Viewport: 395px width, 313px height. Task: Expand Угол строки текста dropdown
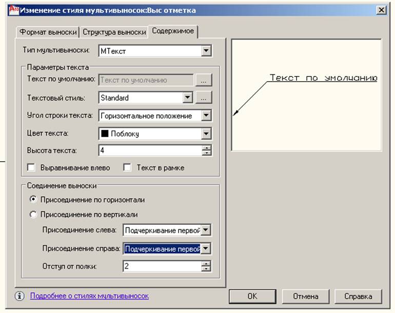(206, 115)
